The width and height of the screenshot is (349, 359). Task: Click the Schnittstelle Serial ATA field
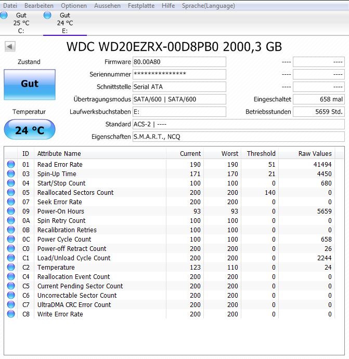(179, 87)
